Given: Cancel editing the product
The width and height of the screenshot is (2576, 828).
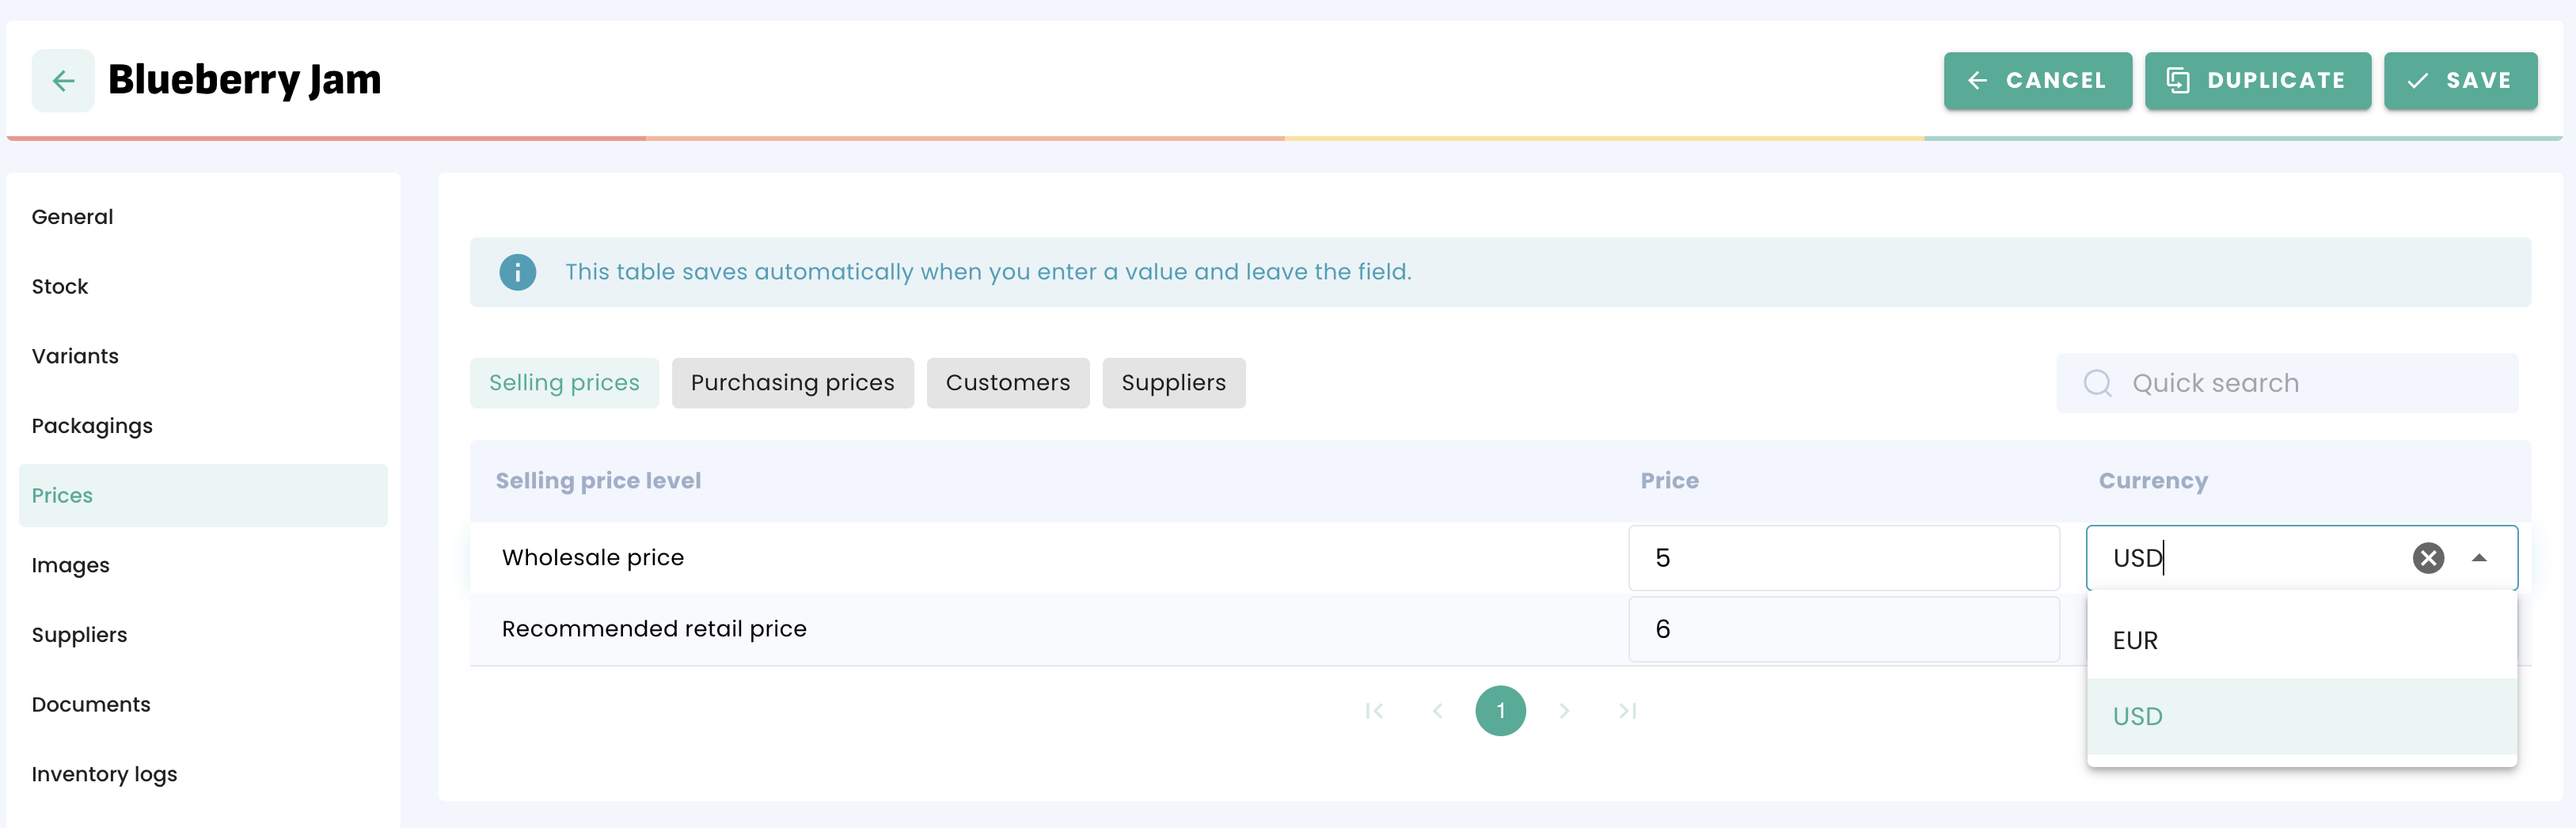Looking at the screenshot, I should tap(2037, 80).
